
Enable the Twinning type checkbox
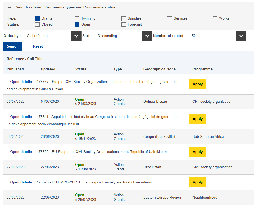tap(77, 18)
